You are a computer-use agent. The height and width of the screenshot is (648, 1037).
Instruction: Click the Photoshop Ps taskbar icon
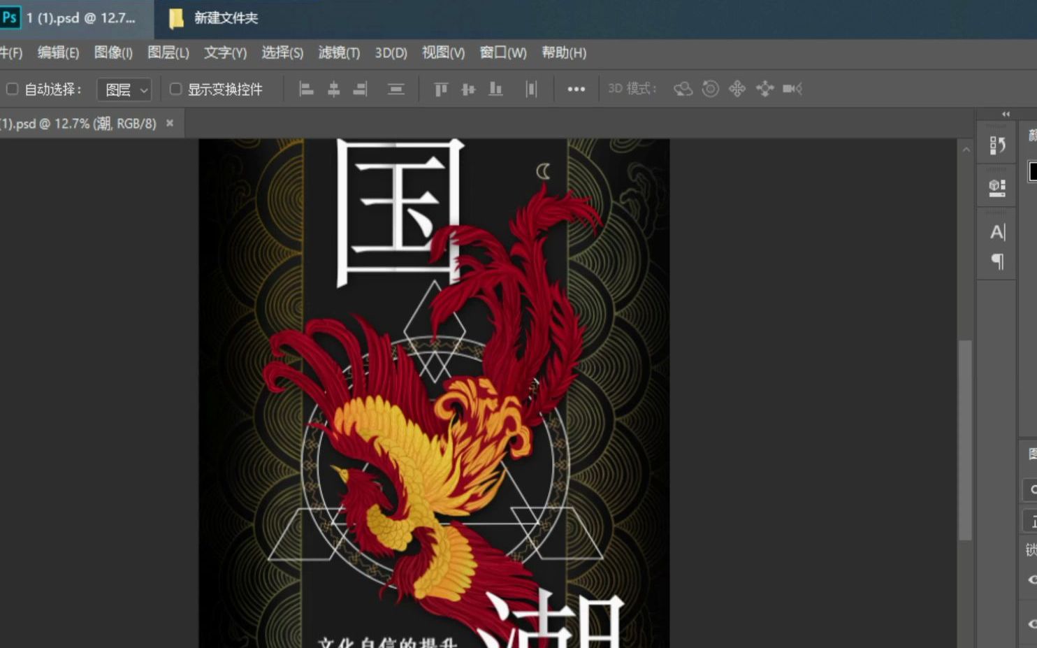[x=10, y=17]
